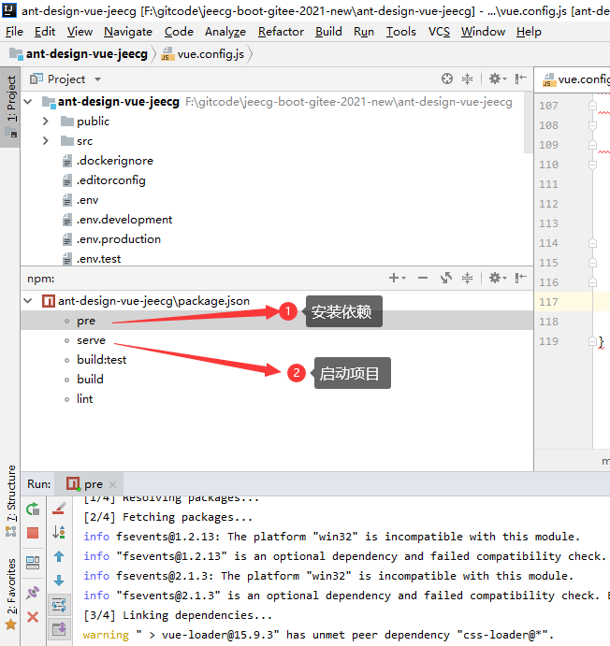Open the Code menu

[x=179, y=32]
